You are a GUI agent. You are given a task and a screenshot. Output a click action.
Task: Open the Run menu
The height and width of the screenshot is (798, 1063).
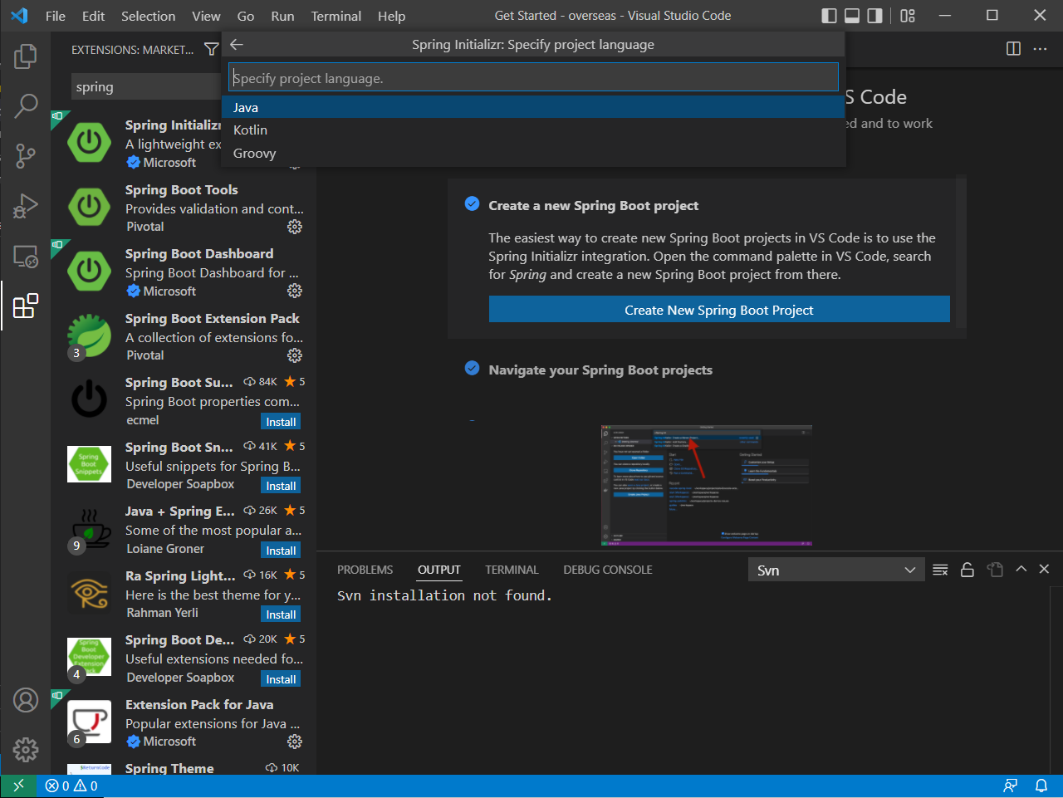(282, 16)
